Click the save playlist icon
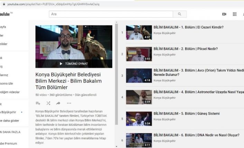The height and width of the screenshot is (148, 244). click(x=38, y=103)
